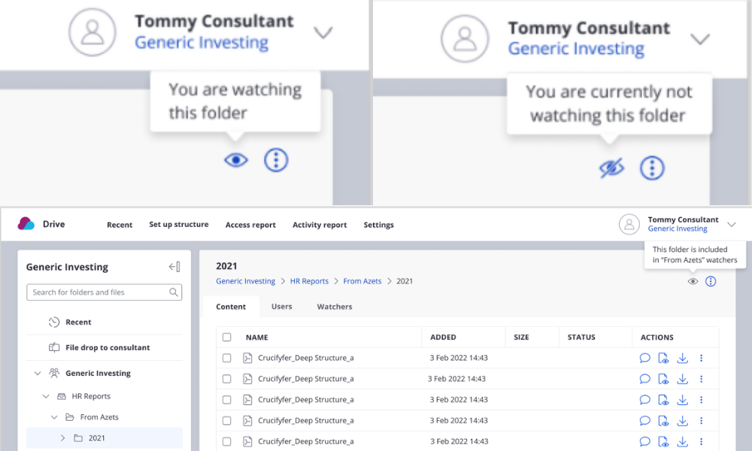The height and width of the screenshot is (451, 752).
Task: Switch to the Users tab
Action: pos(281,307)
